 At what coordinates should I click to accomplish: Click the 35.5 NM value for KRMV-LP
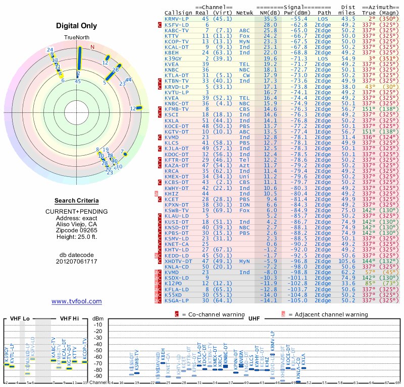[270, 19]
